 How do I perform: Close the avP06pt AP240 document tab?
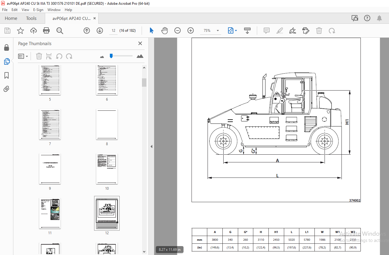pyautogui.click(x=95, y=18)
